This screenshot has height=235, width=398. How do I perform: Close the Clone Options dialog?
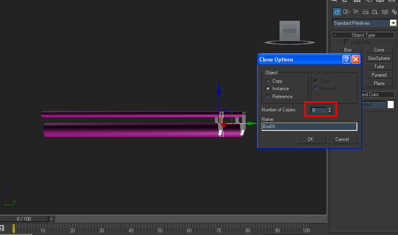(356, 59)
